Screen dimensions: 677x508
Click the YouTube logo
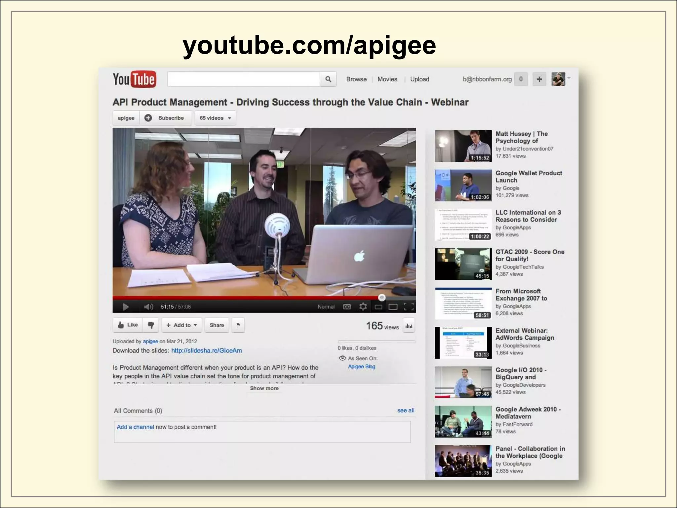pos(134,79)
